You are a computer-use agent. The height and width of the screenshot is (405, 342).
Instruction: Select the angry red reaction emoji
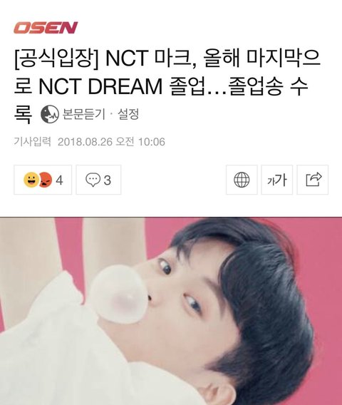[46, 180]
